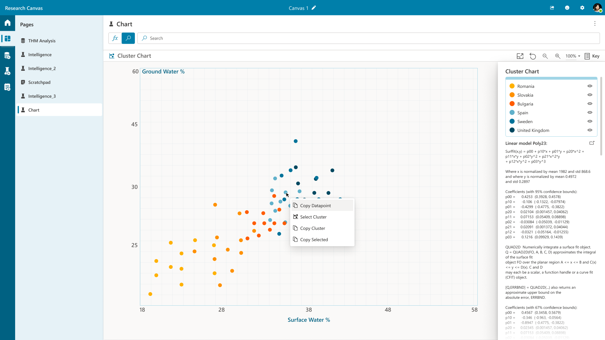Click the expand chart fullscreen icon
The width and height of the screenshot is (605, 340).
[x=520, y=56]
